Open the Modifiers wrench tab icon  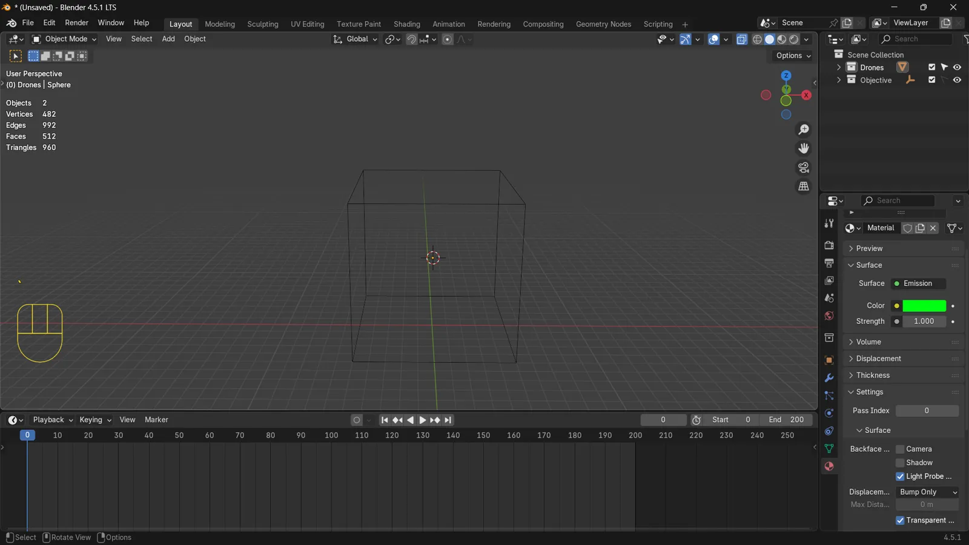(829, 378)
